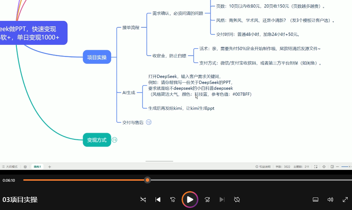Viewport: 352px width, 210px height.
Task: Select the 接单流程 node
Action: point(131,28)
